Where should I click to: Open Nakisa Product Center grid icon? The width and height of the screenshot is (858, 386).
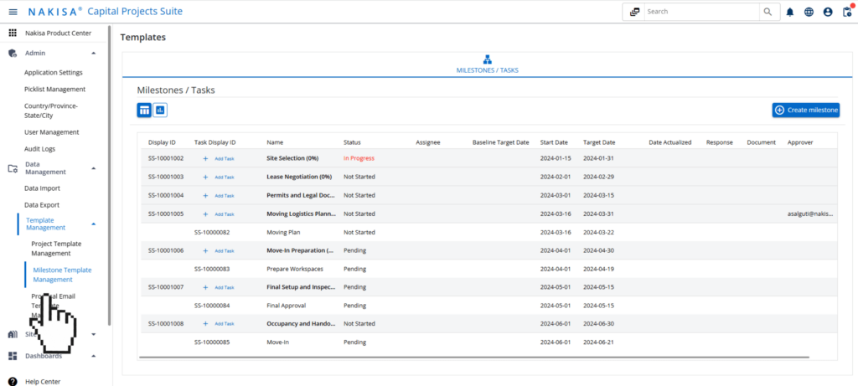(x=13, y=33)
